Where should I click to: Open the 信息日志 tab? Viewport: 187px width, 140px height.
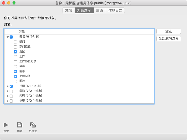click(115, 10)
